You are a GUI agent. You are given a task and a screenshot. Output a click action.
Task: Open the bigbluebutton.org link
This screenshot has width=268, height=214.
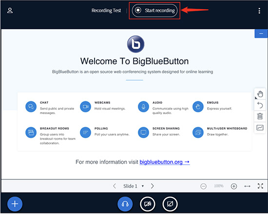pos(165,162)
